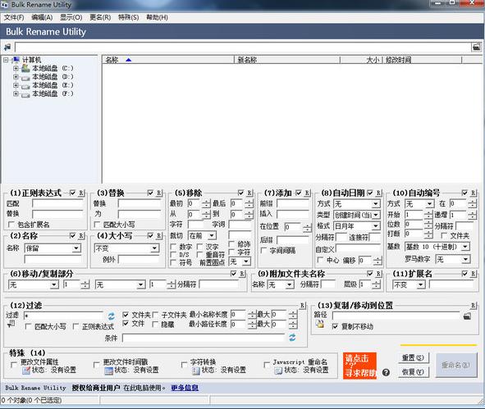Open the 特殊(S) menu
The height and width of the screenshot is (409, 485).
[x=129, y=17]
